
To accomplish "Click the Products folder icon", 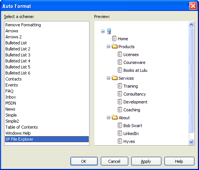I will [x=115, y=46].
